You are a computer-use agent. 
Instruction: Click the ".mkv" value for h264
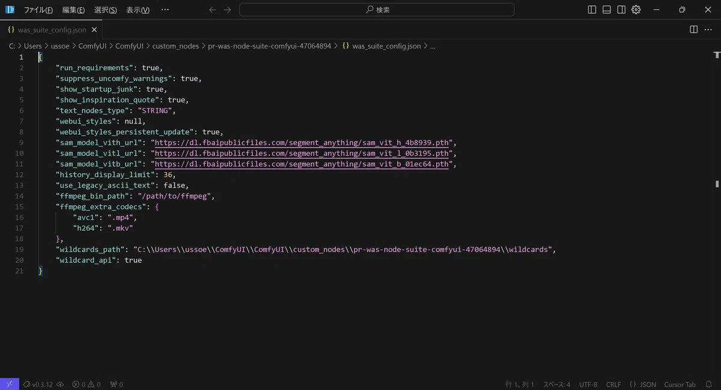(121, 228)
